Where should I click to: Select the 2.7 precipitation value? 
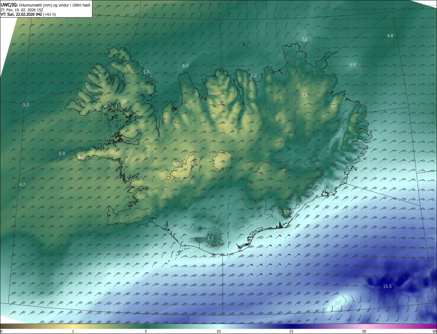point(333,105)
